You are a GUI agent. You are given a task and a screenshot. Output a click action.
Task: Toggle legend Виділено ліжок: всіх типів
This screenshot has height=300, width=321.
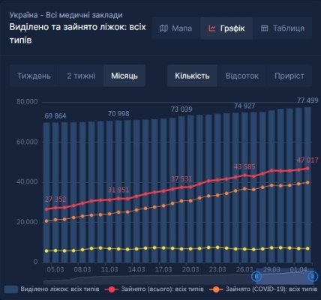[52, 289]
